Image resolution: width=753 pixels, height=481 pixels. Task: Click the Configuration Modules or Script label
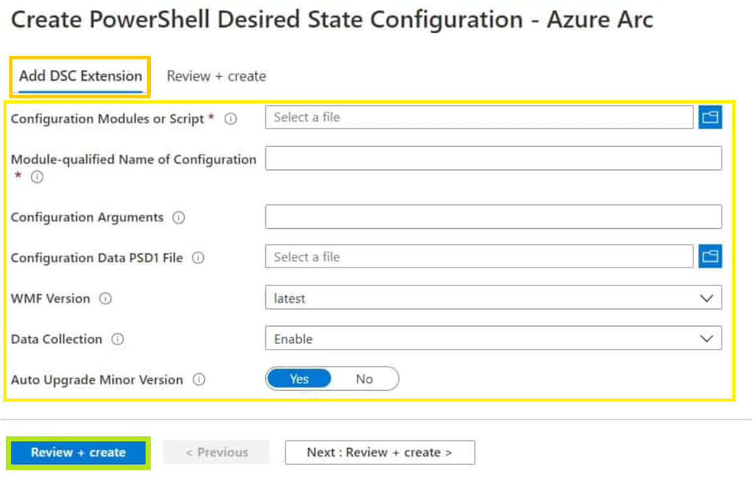[x=107, y=118]
